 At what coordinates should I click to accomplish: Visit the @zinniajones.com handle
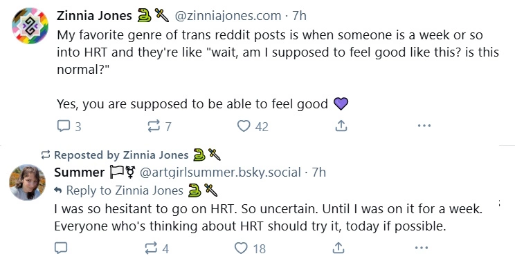click(x=228, y=15)
